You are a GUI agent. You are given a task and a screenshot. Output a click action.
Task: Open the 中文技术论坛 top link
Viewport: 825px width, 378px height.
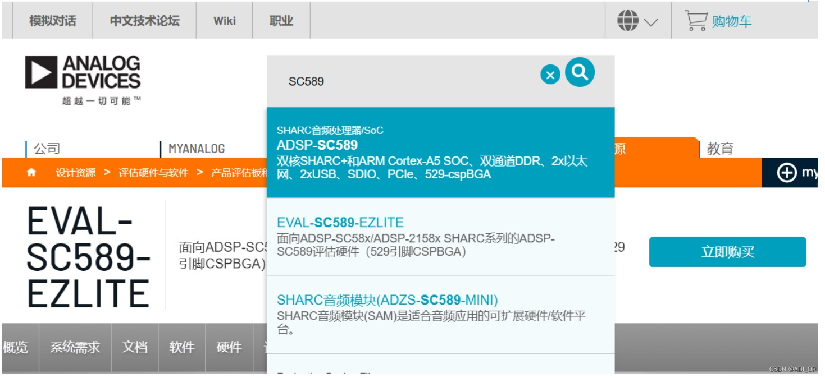[x=145, y=21]
